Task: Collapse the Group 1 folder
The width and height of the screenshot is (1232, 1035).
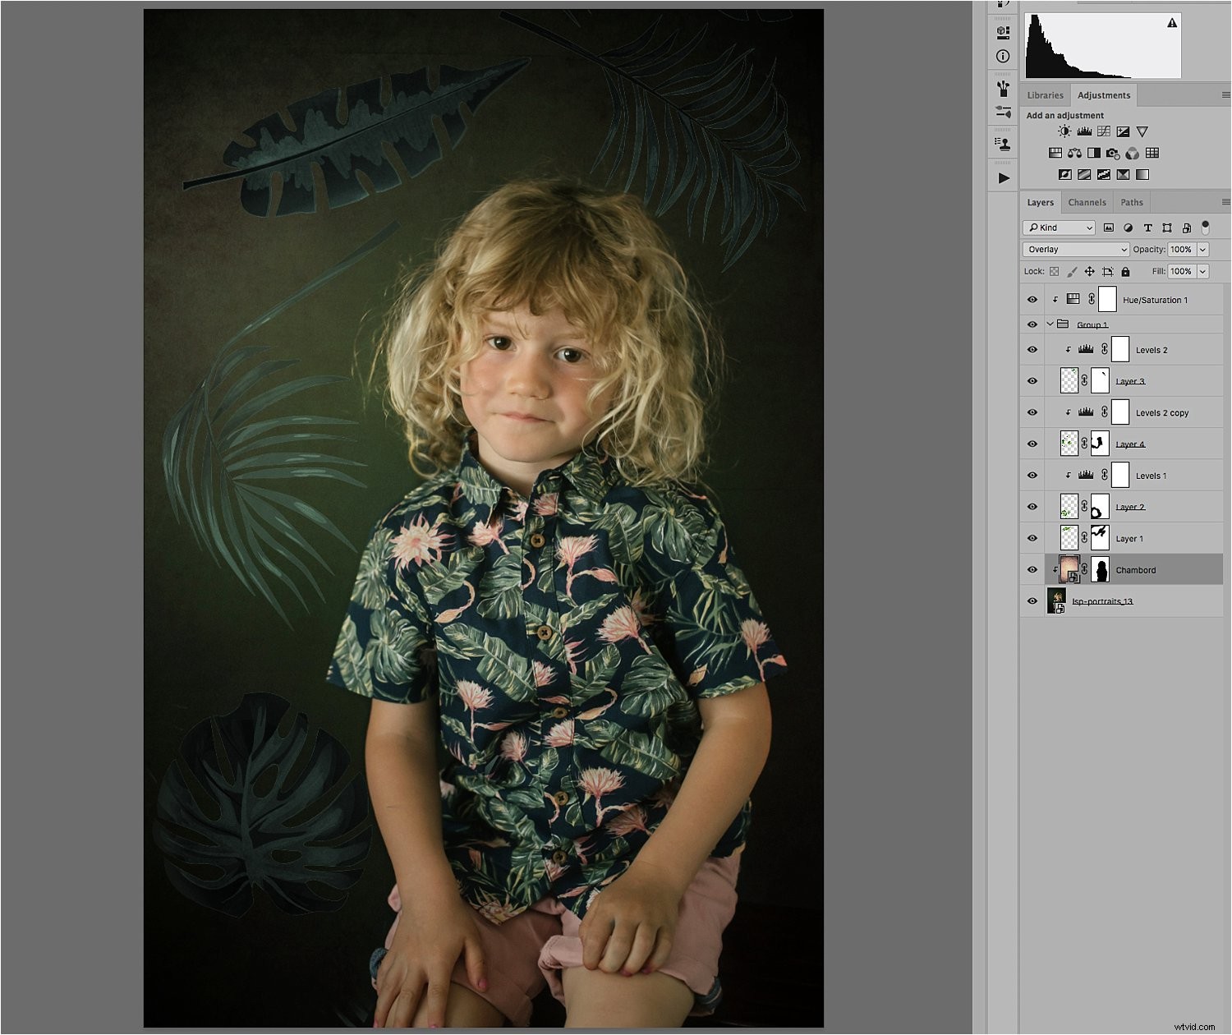Action: coord(1049,324)
